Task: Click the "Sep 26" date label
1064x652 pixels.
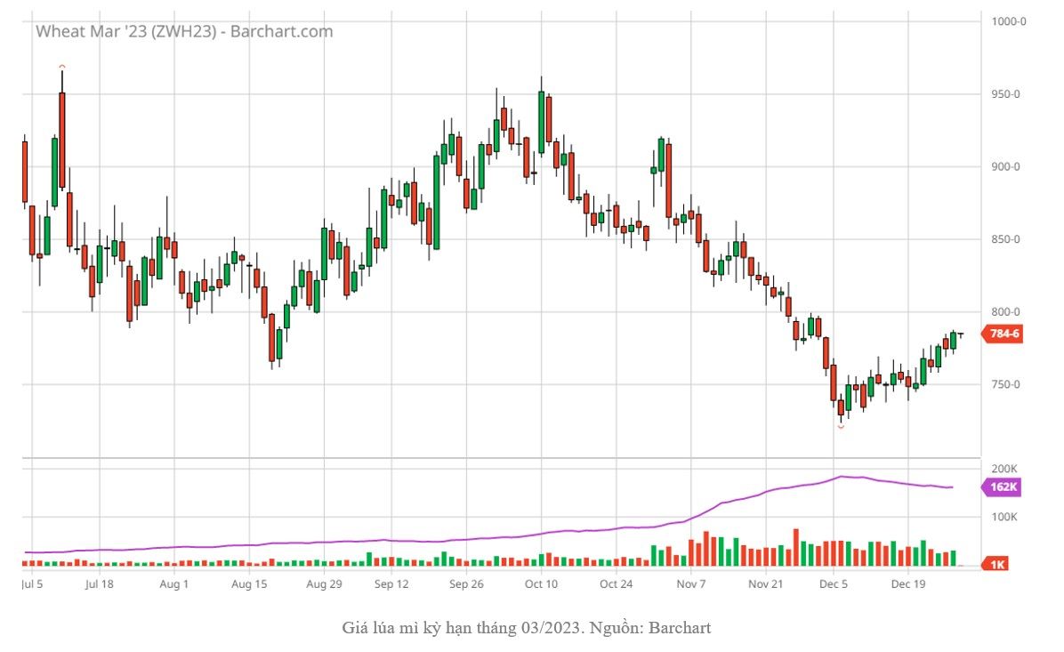Action: [467, 584]
